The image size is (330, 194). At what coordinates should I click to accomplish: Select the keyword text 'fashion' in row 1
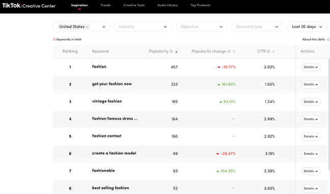point(99,67)
